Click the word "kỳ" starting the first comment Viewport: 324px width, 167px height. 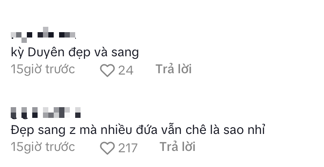tap(17, 53)
